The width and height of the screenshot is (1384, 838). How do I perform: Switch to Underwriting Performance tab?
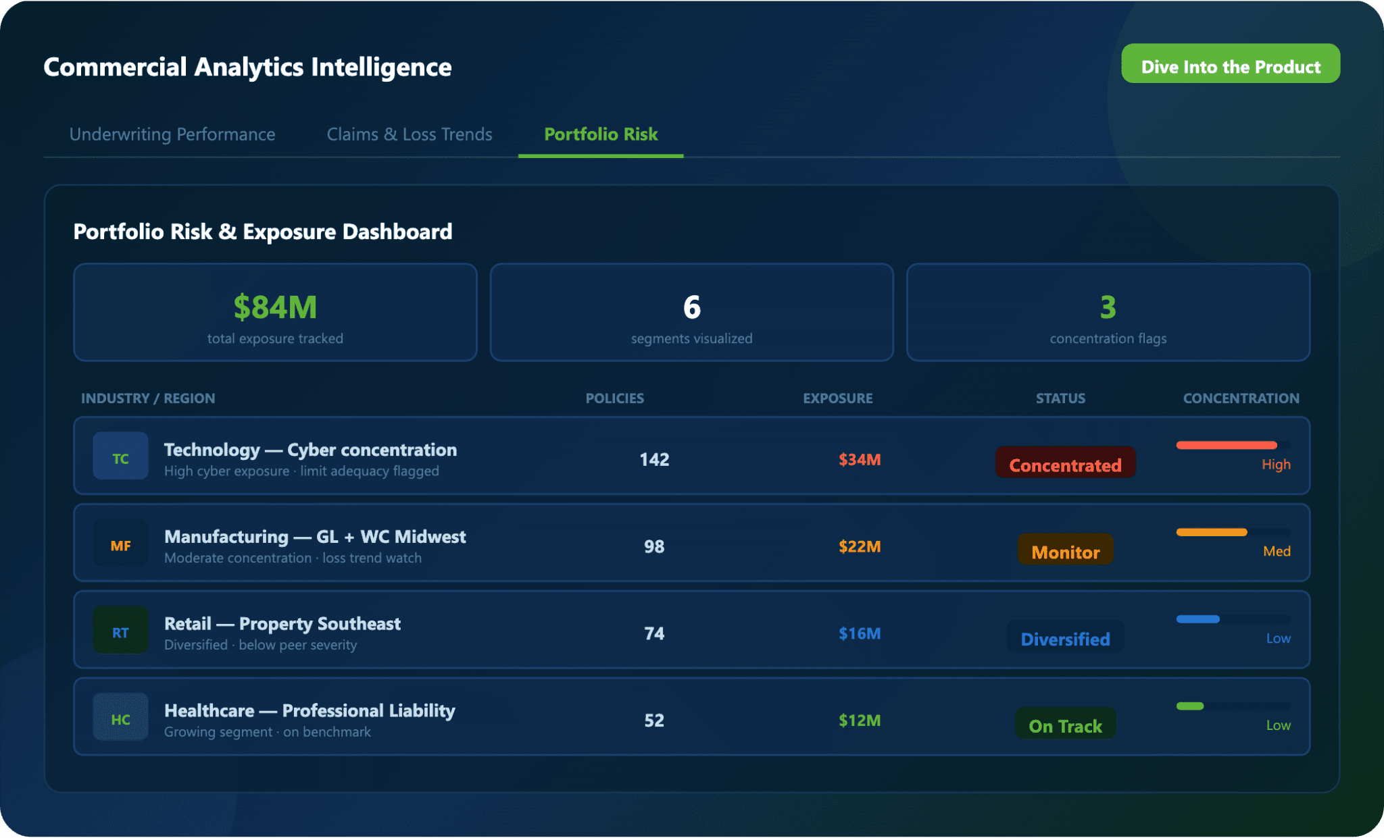172,134
